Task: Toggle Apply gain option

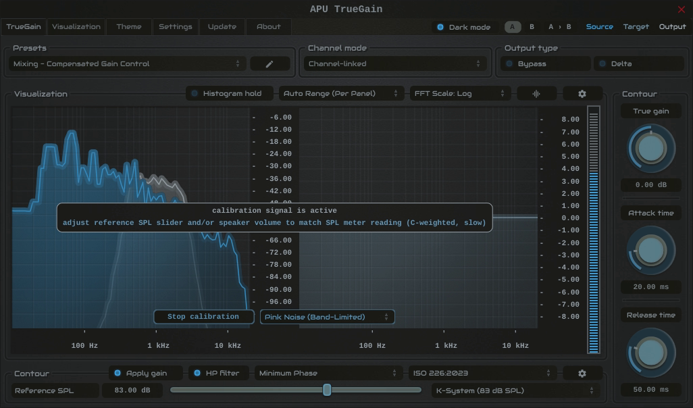Action: pos(146,374)
